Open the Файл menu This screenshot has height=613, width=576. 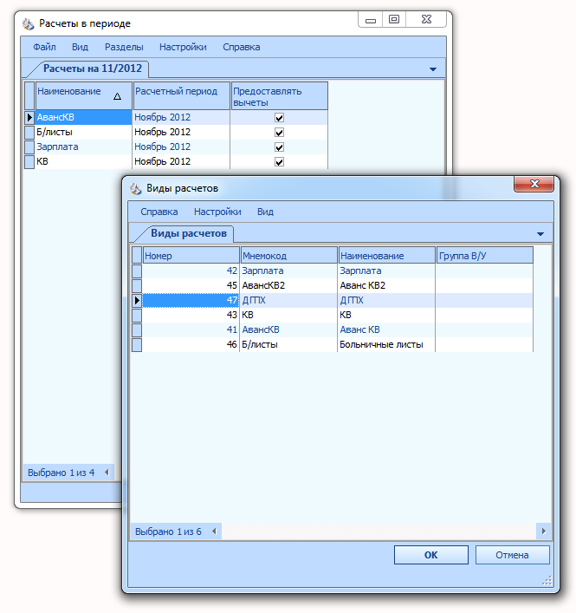click(x=44, y=47)
